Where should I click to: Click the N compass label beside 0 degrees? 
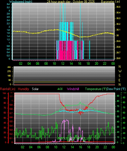click(x=120, y=84)
